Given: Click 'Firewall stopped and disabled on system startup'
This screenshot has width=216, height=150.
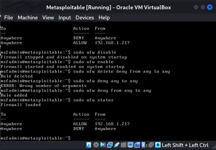Looking at the screenshot, I should 64,57.
